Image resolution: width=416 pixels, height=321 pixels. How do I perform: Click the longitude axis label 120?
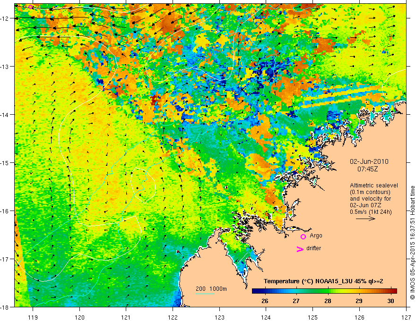click(x=79, y=317)
